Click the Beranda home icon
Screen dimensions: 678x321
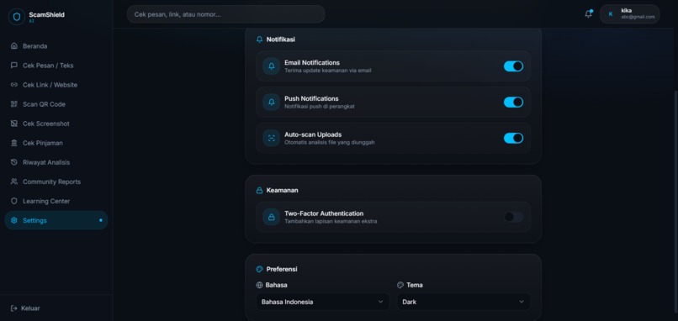click(x=13, y=45)
